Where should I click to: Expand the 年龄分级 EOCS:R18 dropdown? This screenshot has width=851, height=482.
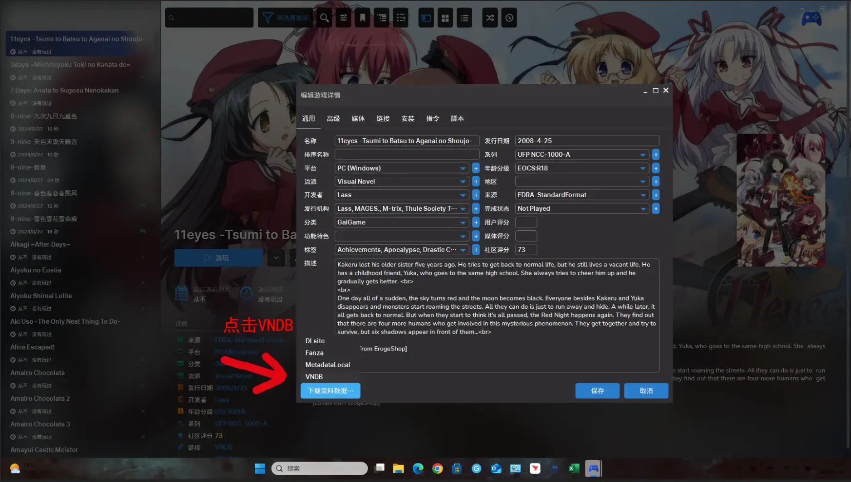(x=643, y=168)
